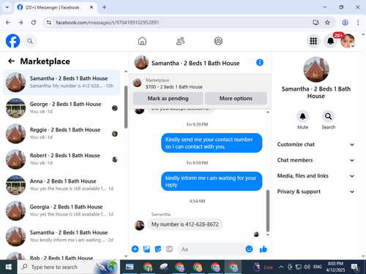The image size is (366, 274).
Task: Click Samantha's avatar beside her message
Action: [x=139, y=225]
